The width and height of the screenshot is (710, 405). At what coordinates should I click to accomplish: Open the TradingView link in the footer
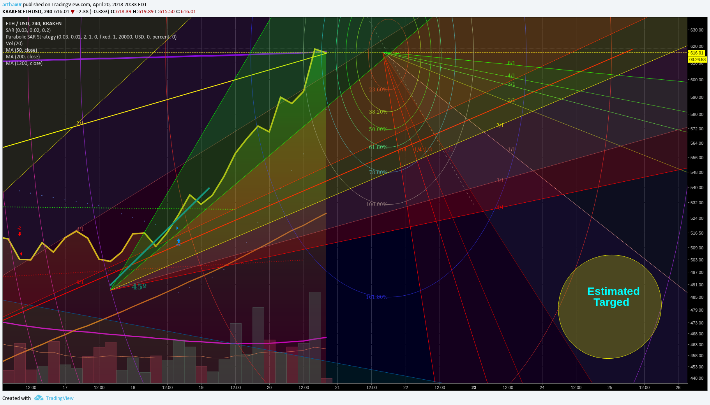point(60,398)
